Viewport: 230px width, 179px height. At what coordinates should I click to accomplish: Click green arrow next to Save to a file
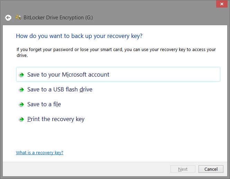[22, 105]
